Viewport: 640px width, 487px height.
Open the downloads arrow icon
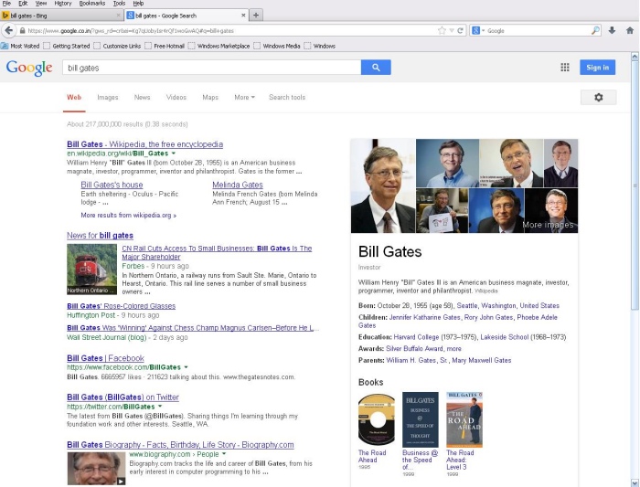coord(612,30)
